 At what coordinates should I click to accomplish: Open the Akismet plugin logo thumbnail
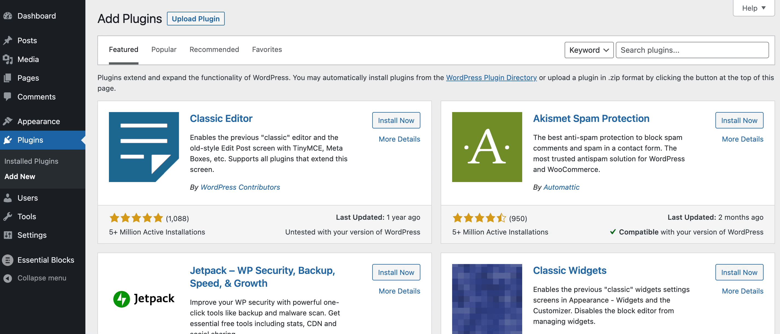pos(487,147)
